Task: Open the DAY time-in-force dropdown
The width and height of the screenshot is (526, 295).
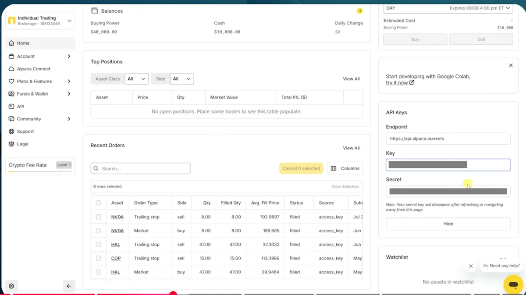Action: [x=448, y=8]
